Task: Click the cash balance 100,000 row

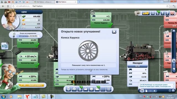Action: (x=31, y=16)
